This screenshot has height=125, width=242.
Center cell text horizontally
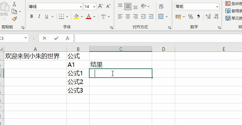[128, 17]
